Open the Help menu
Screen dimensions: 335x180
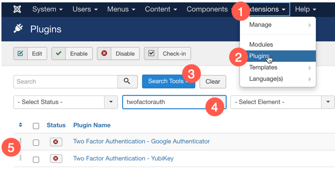tap(306, 9)
